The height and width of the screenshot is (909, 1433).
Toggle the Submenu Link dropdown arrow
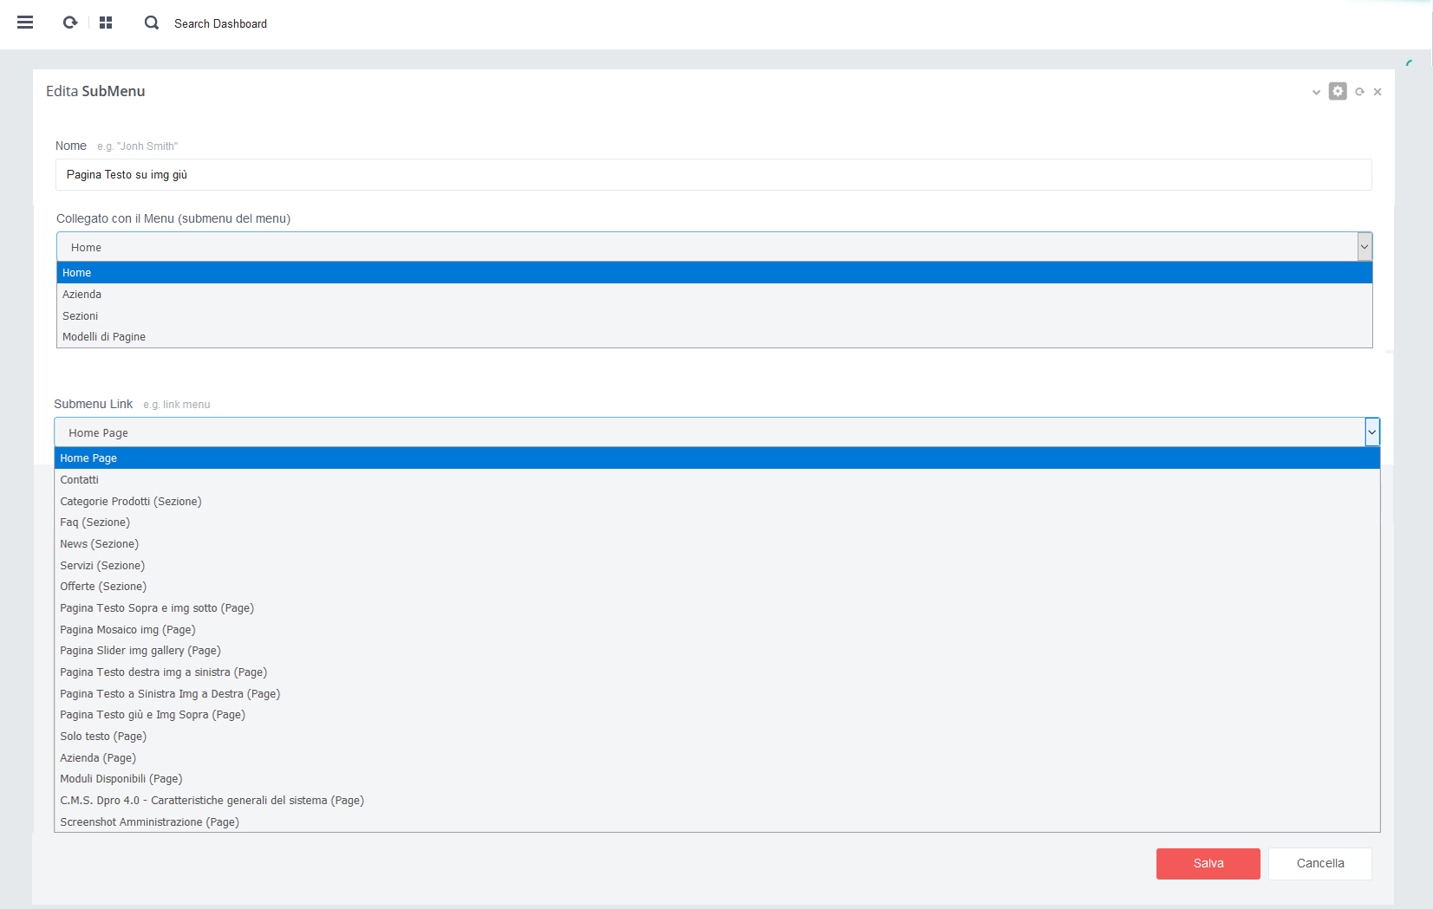point(1371,432)
